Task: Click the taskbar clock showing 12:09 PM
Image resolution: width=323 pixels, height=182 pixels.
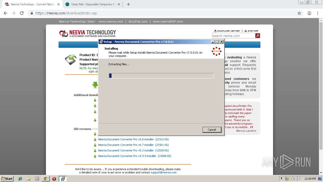Action: [310, 179]
